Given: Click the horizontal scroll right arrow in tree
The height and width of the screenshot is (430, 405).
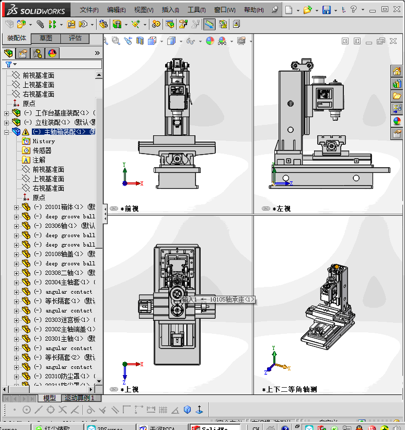Looking at the screenshot, I should coord(91,389).
